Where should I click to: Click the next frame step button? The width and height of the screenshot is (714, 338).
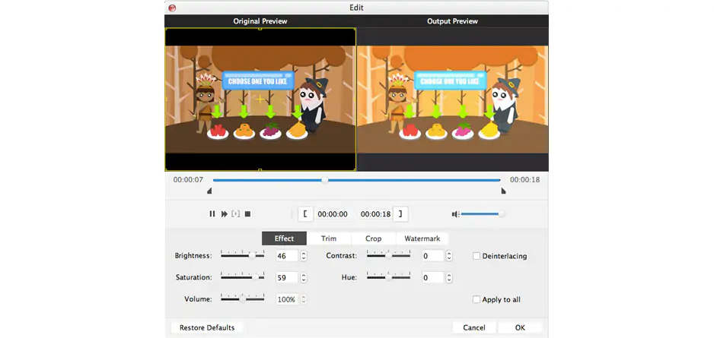click(235, 214)
